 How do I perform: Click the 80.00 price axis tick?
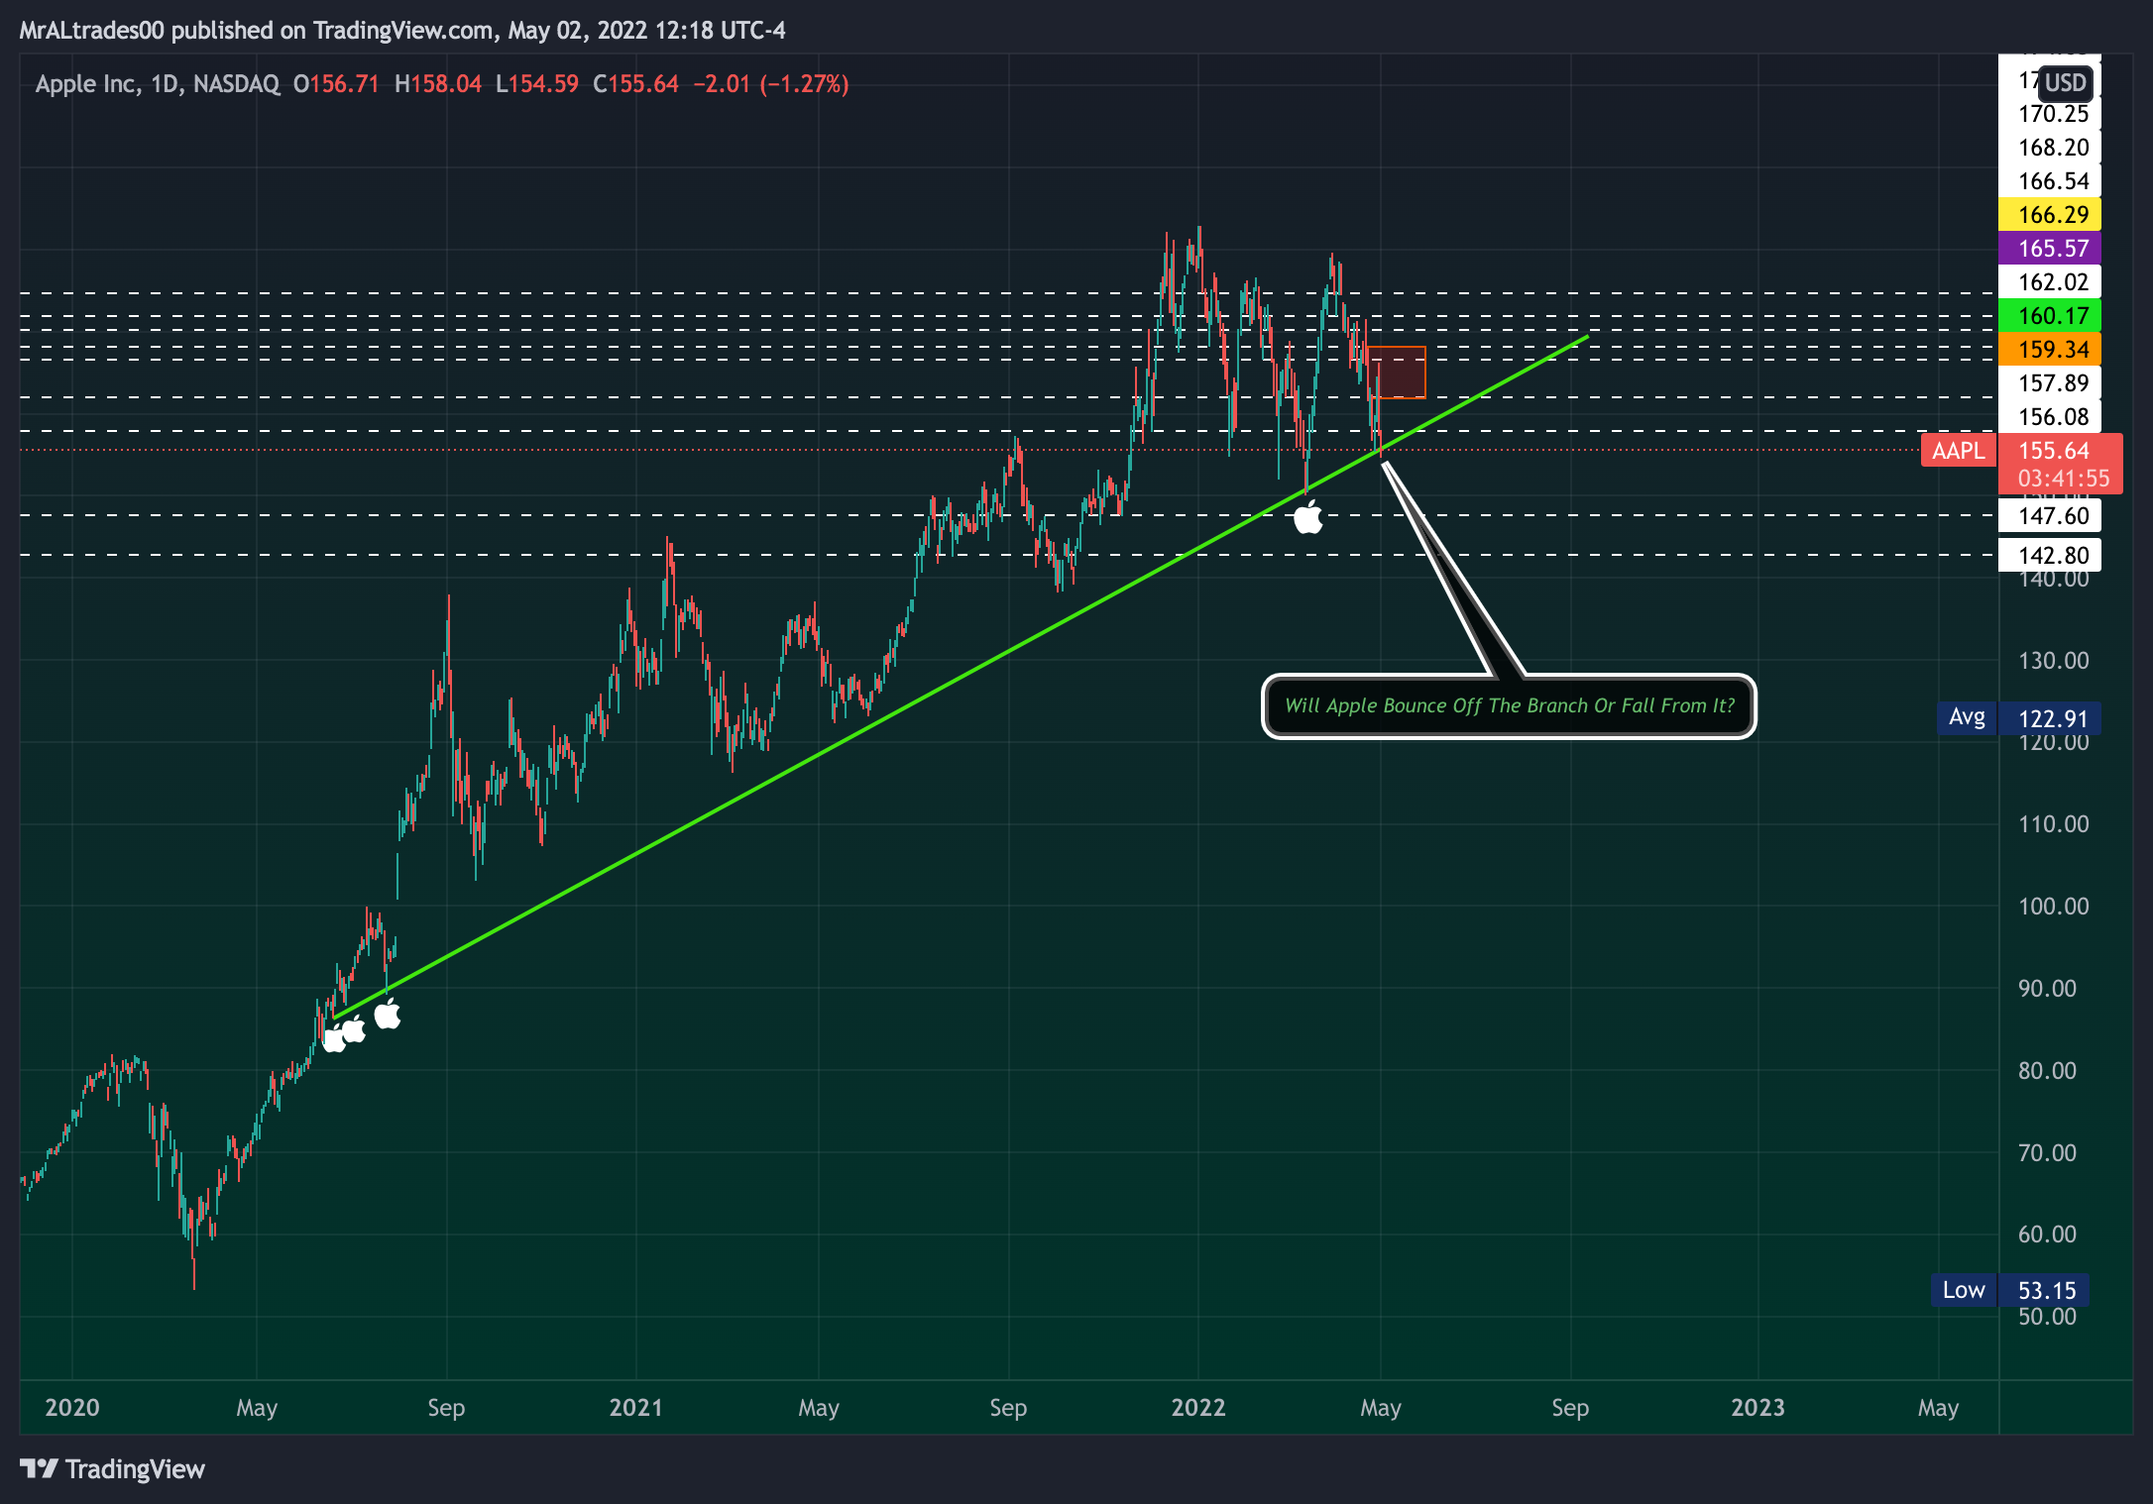tap(2047, 1070)
